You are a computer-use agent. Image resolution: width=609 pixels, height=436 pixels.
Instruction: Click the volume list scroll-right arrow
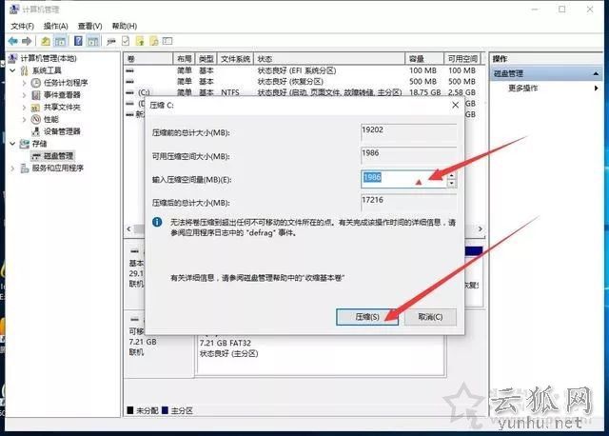(x=480, y=228)
